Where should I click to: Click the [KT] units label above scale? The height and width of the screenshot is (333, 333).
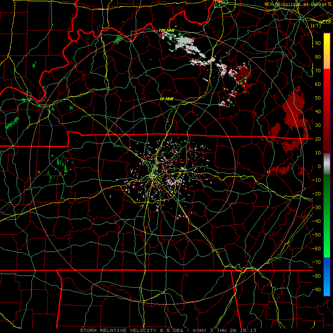(x=316, y=26)
